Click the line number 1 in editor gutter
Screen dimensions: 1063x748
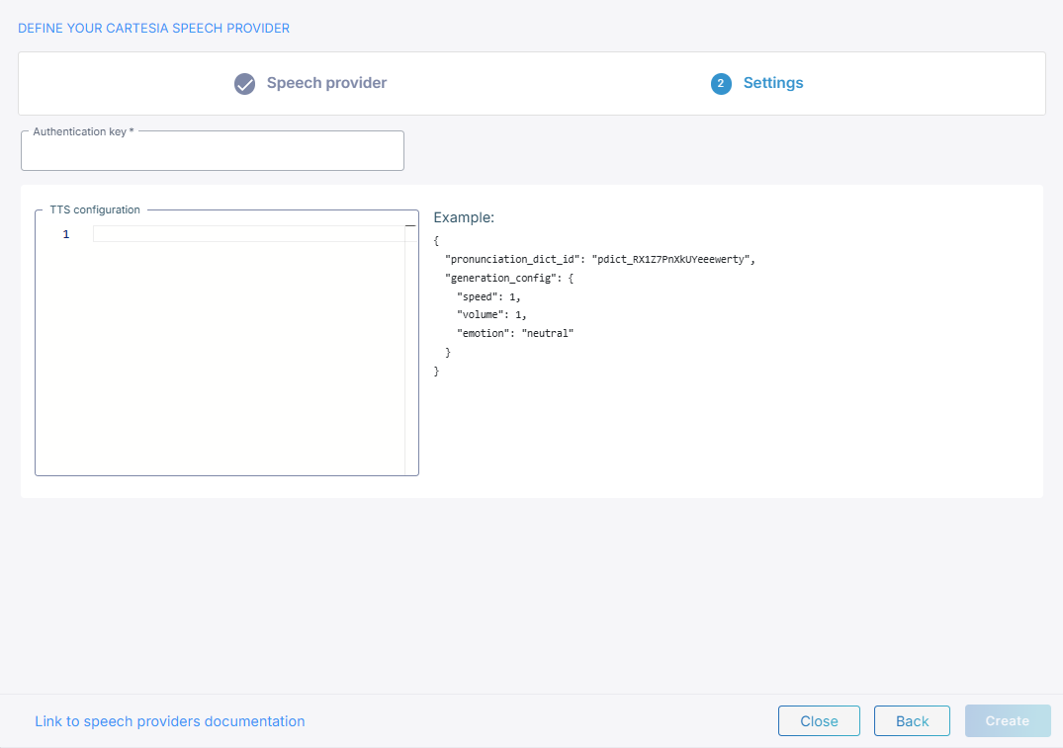point(66,234)
